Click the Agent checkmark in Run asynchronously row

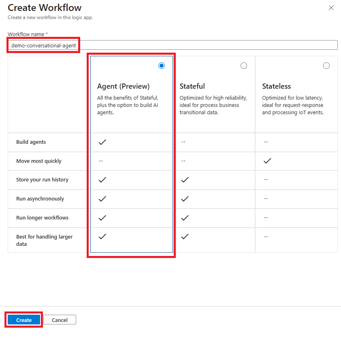point(102,199)
